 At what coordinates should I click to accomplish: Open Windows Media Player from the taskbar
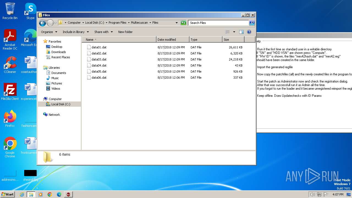click(x=40, y=194)
